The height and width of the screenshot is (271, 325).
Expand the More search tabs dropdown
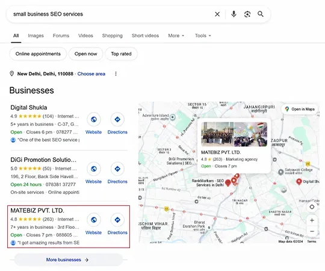pos(176,36)
